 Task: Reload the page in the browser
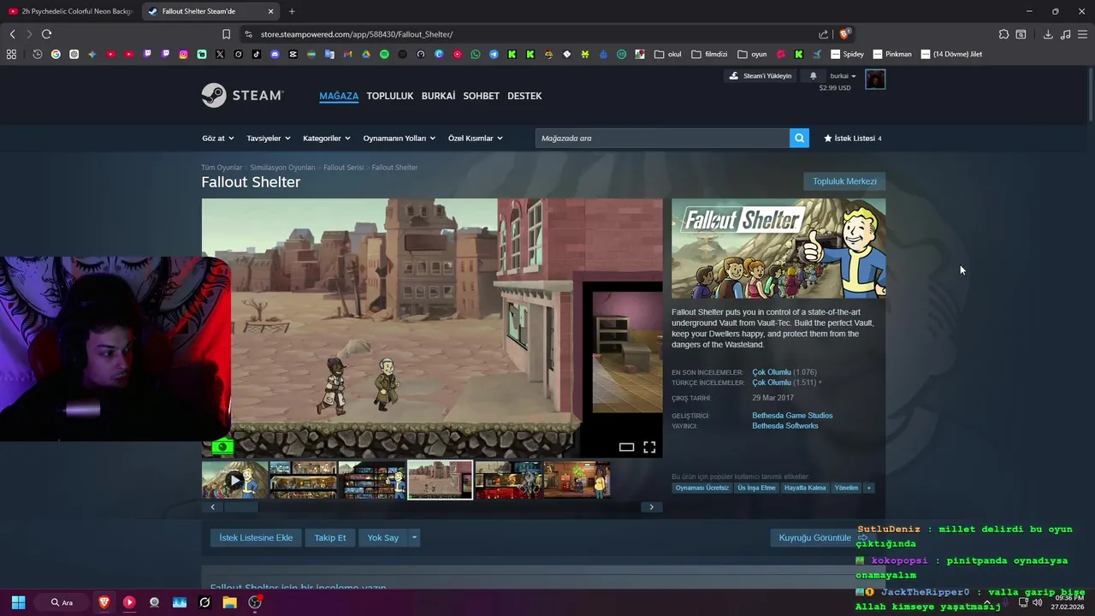pos(46,34)
